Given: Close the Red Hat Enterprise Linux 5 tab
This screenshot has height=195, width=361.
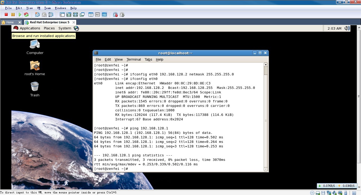Looking at the screenshot, I should 74,22.
